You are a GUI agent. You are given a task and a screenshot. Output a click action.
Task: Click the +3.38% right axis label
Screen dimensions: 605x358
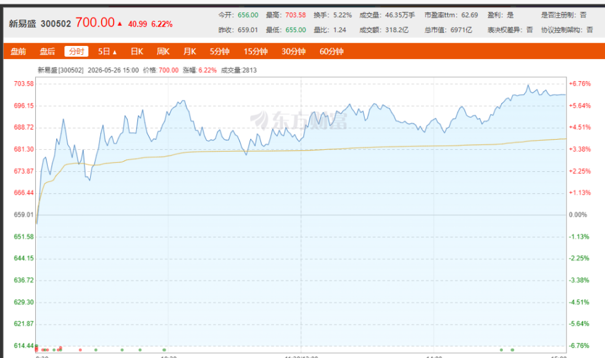580,149
